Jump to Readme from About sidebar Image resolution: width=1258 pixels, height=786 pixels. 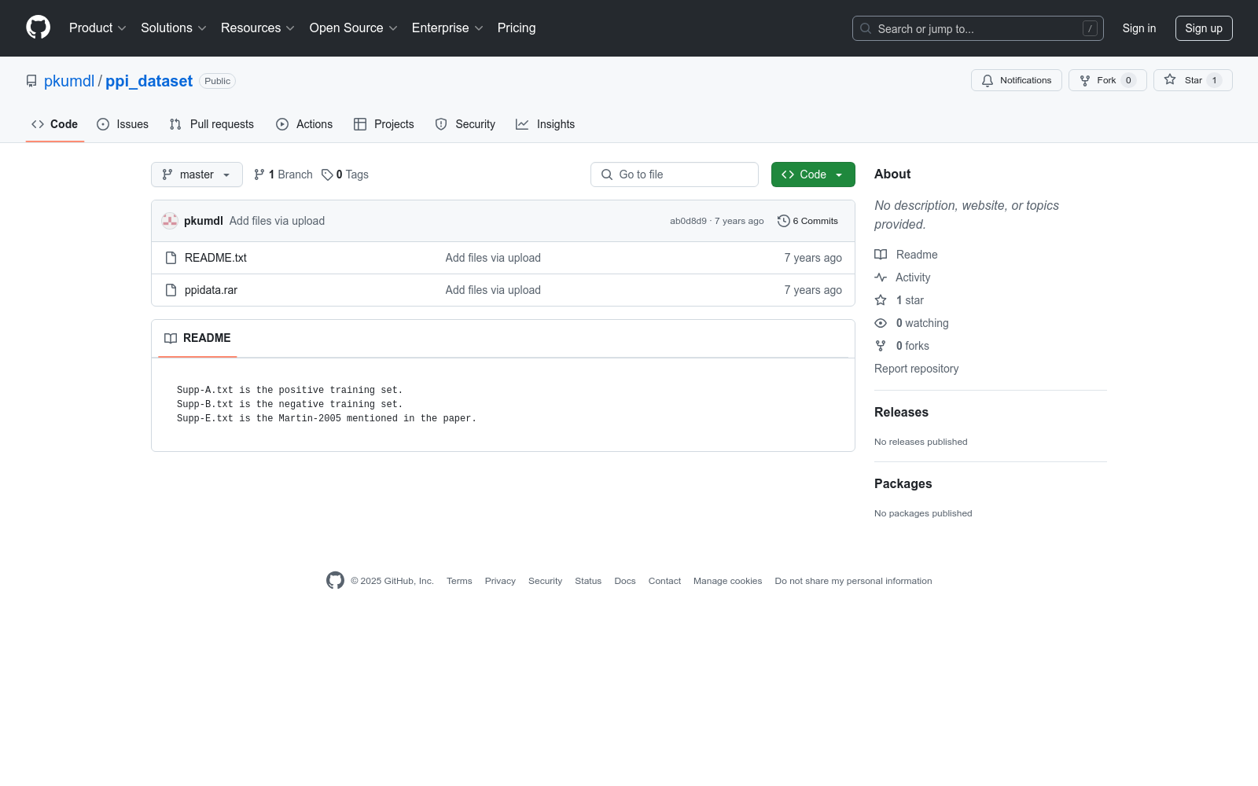coord(906,255)
